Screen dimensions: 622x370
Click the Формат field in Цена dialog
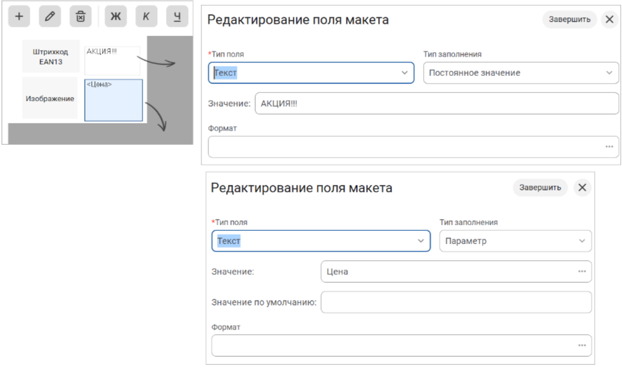click(x=402, y=345)
